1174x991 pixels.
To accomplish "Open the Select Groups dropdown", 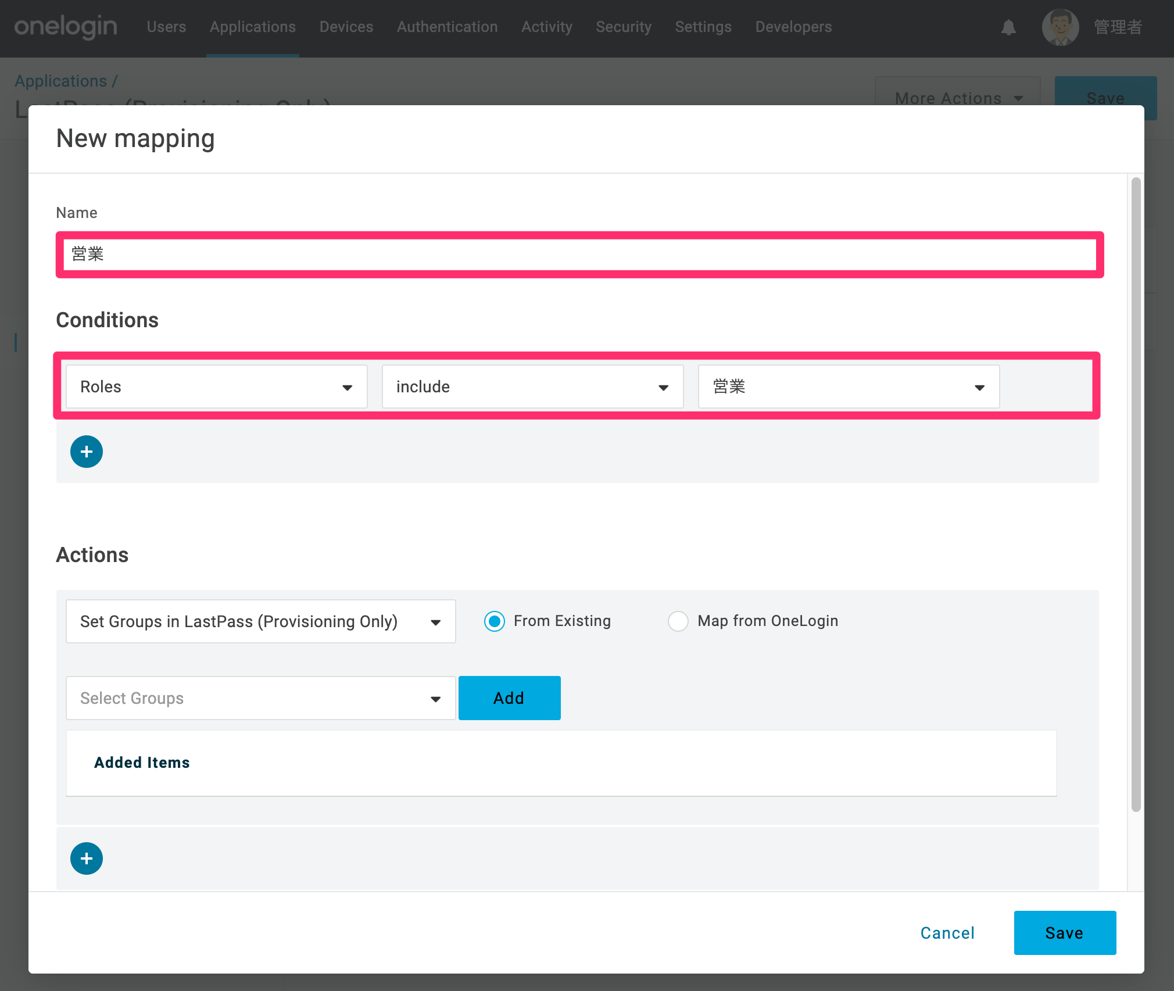I will (261, 698).
